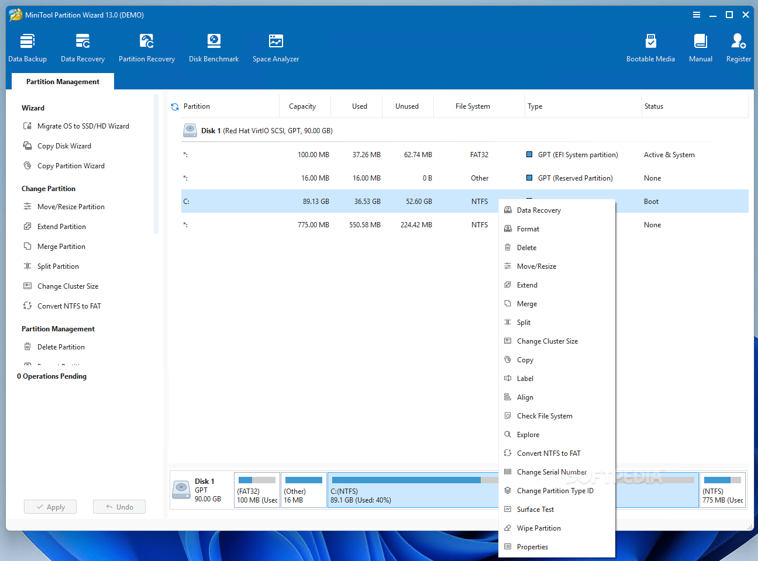
Task: Open Properties from the context menu
Action: click(x=557, y=547)
